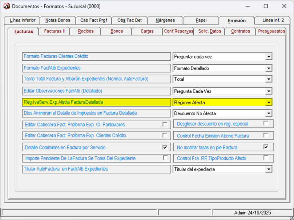Switch to the Recibos tab
This screenshot has height=220, width=294.
(86, 31)
